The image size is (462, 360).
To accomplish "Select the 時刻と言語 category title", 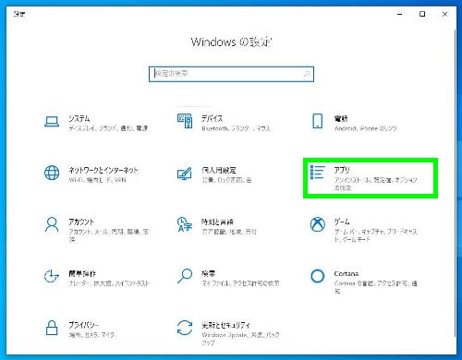I will coord(217,222).
